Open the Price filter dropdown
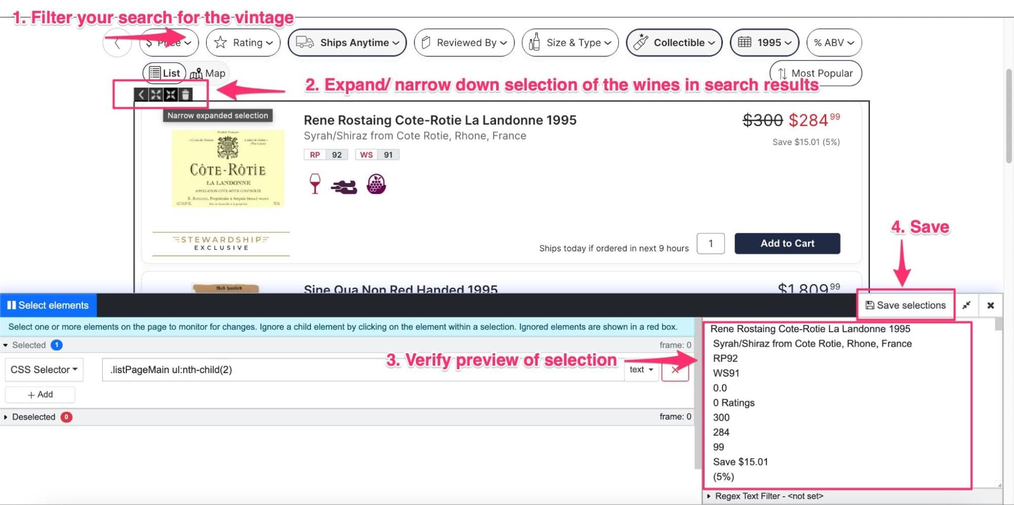 [x=169, y=43]
